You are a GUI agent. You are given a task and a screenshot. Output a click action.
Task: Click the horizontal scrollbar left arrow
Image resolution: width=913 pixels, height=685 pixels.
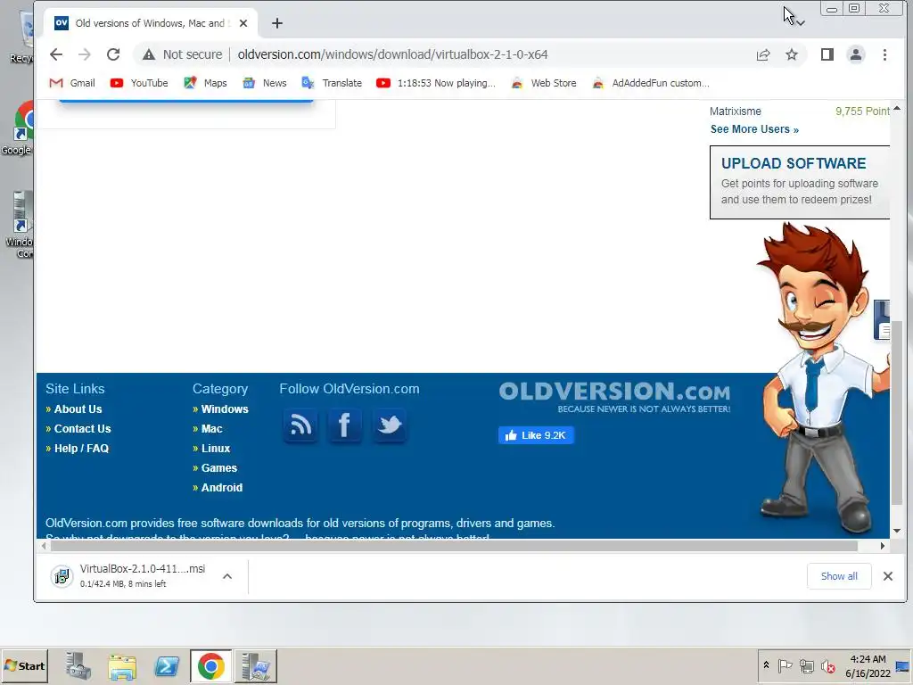[x=45, y=547]
